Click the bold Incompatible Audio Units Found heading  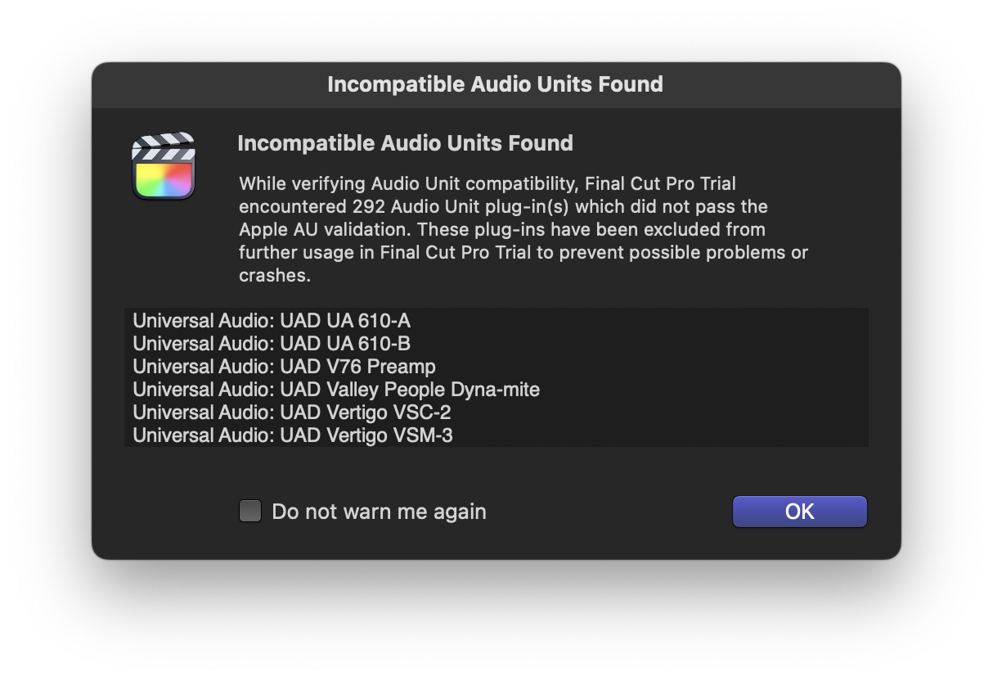[x=405, y=143]
